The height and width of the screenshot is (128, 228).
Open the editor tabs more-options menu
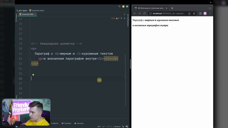pos(124,14)
